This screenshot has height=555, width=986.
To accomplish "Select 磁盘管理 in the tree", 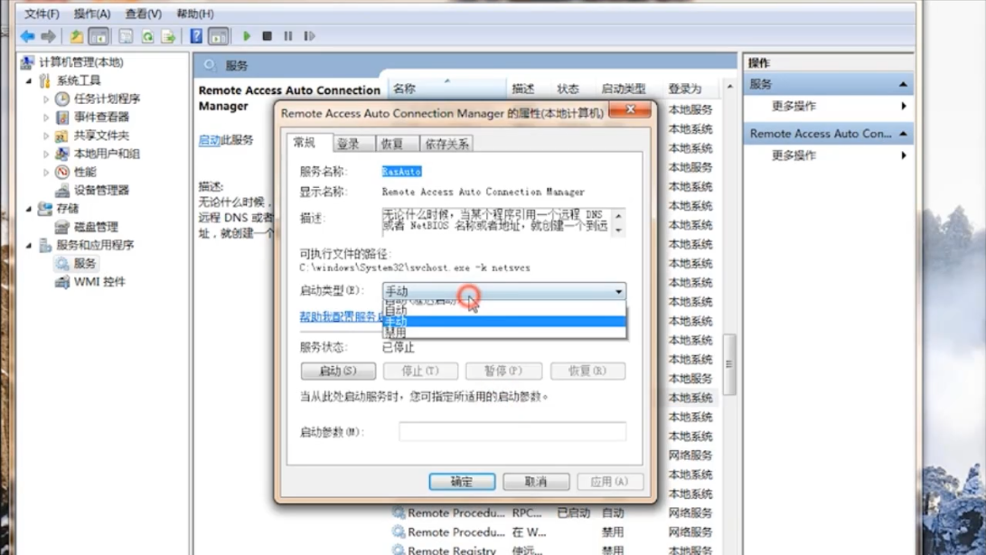I will (x=96, y=227).
